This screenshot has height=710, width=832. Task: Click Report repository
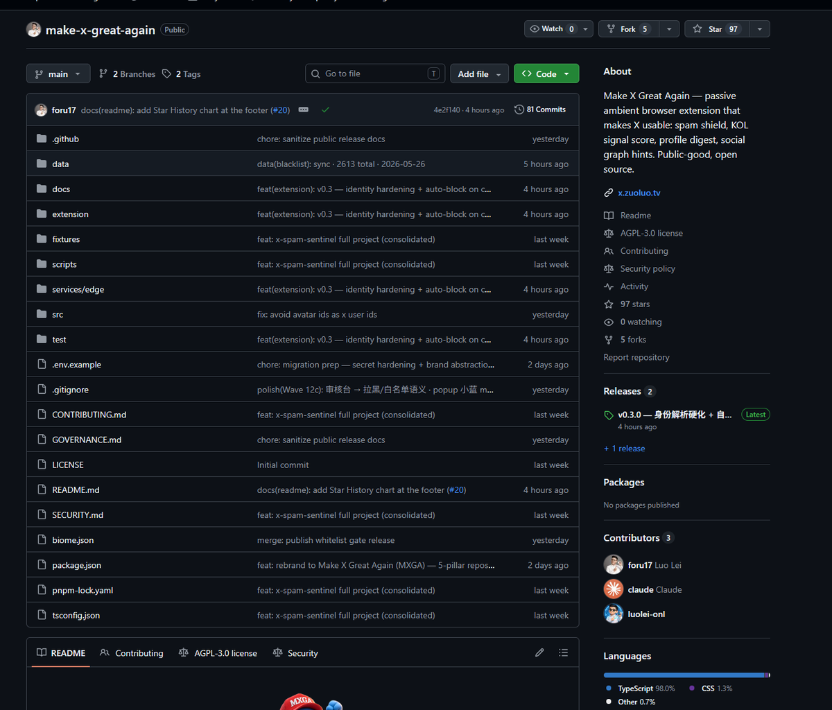point(636,357)
